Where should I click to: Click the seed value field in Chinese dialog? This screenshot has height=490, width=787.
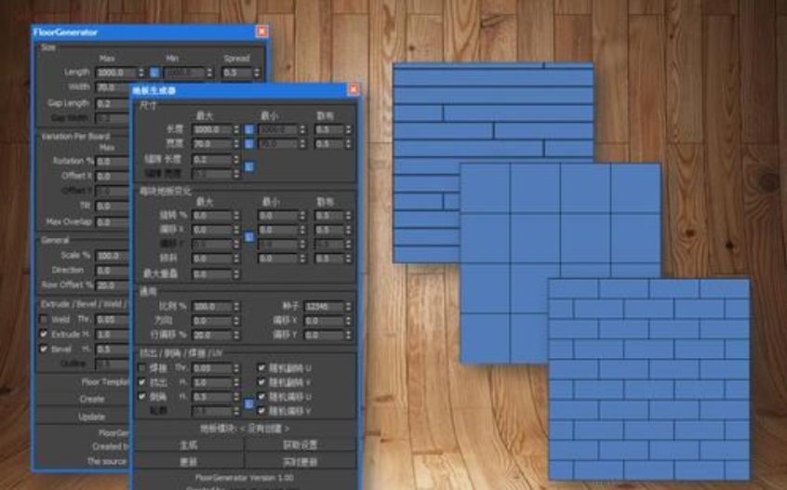(325, 306)
